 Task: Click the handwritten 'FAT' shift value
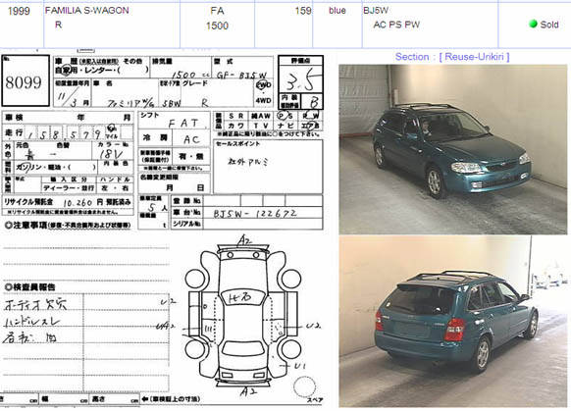(183, 124)
